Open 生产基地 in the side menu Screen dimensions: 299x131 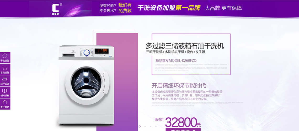pos(5,104)
